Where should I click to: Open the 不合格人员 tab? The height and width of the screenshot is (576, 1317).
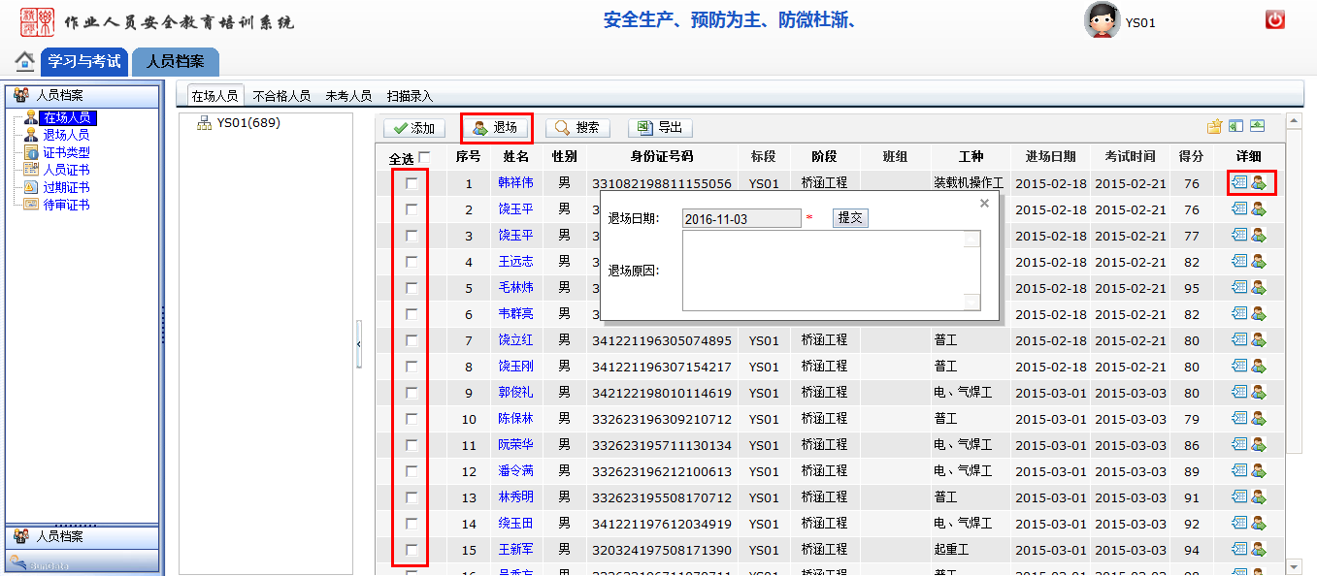coord(281,96)
